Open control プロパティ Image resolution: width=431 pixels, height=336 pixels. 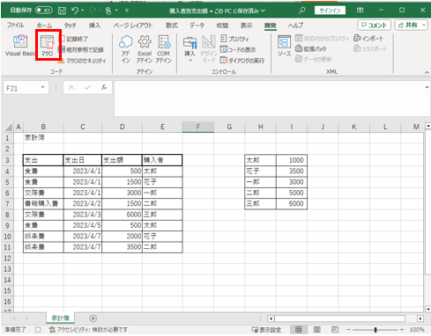click(x=234, y=39)
